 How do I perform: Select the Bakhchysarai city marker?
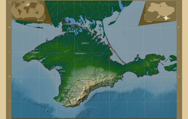(x=70, y=89)
